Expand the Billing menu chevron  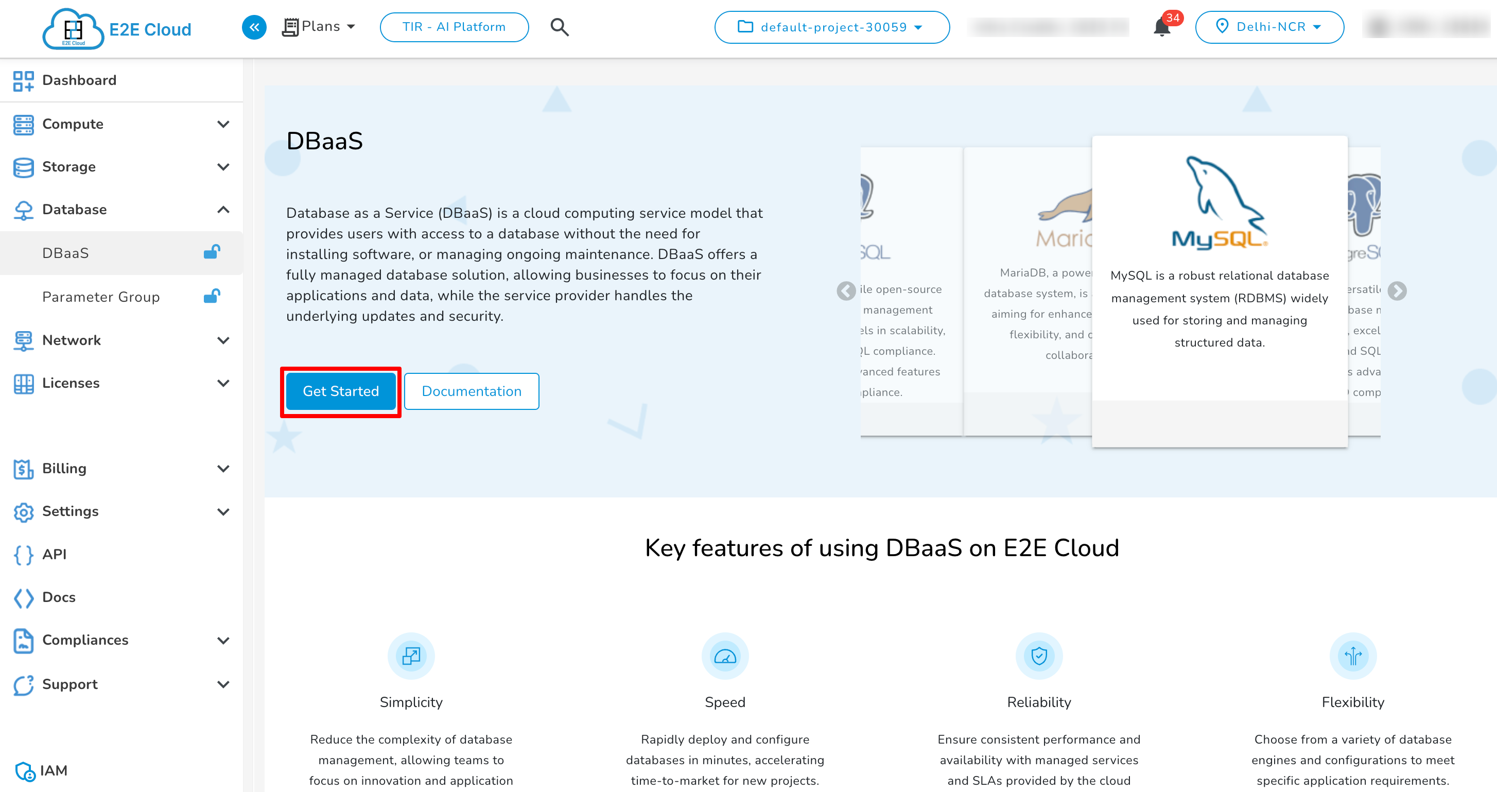pos(223,469)
